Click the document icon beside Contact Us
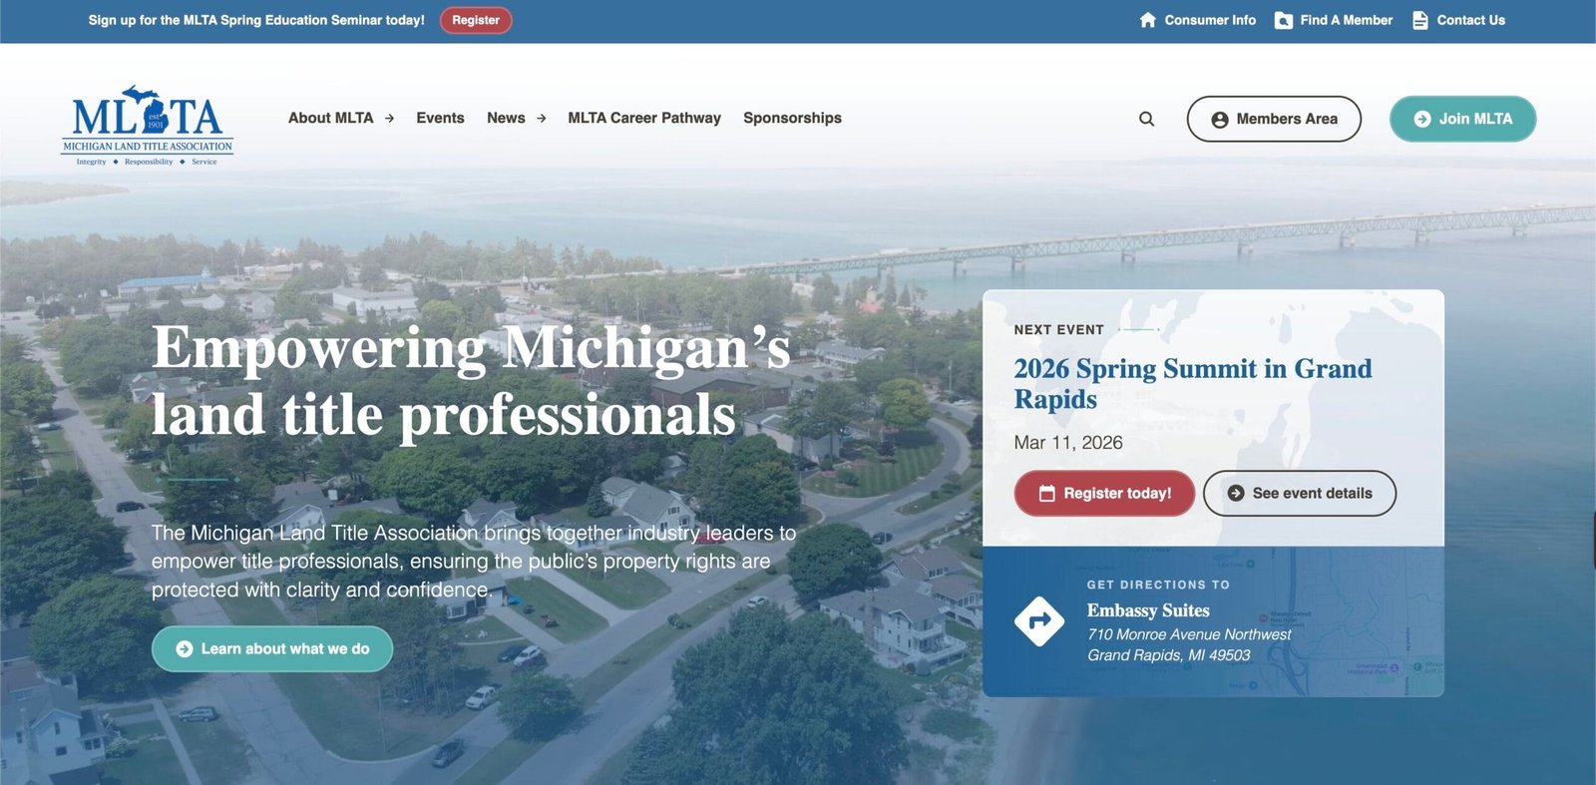1596x785 pixels. 1420,20
